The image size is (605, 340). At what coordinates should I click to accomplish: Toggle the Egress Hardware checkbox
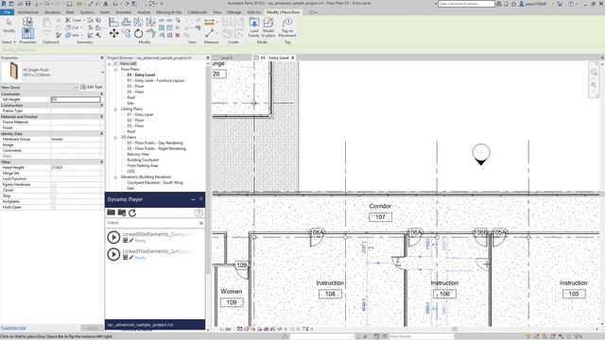point(54,185)
